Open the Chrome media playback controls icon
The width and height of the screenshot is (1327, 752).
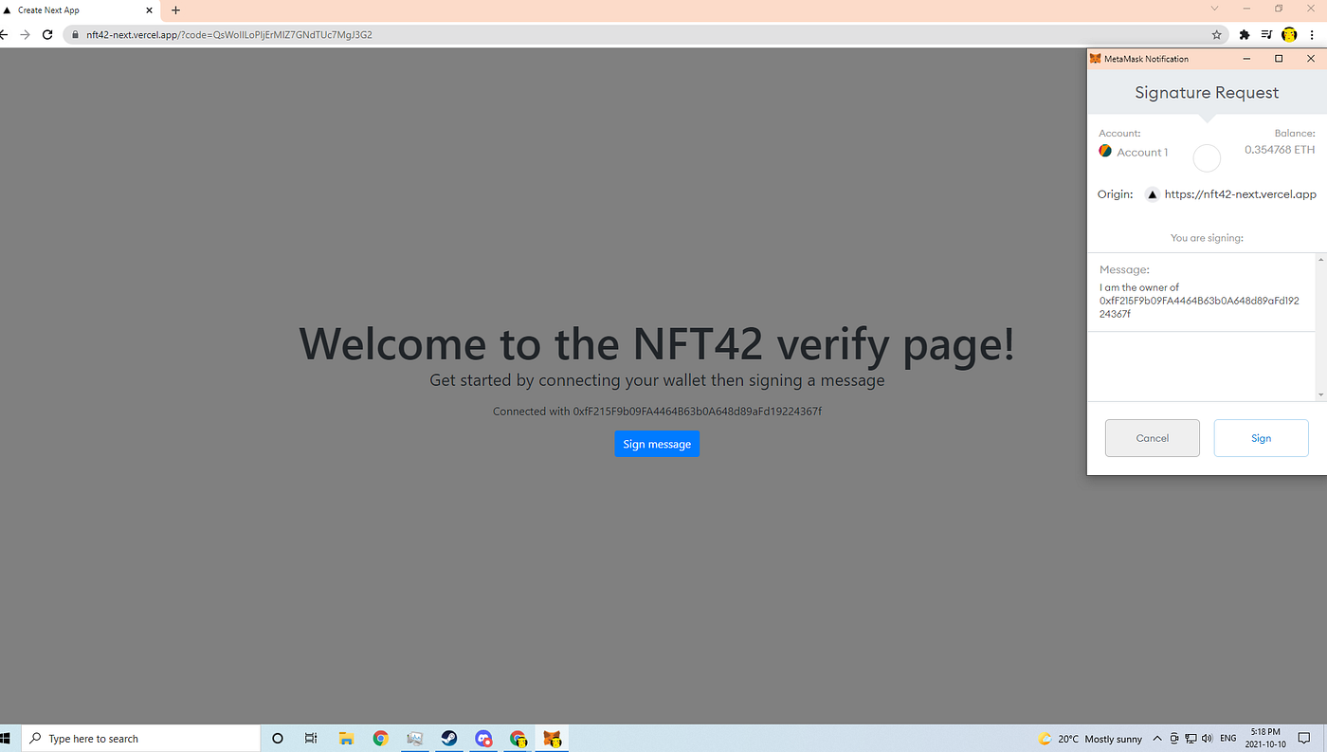pyautogui.click(x=1266, y=34)
